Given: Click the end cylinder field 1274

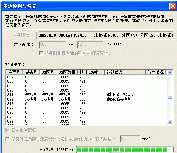Looking at the screenshot, I should (x=90, y=45).
